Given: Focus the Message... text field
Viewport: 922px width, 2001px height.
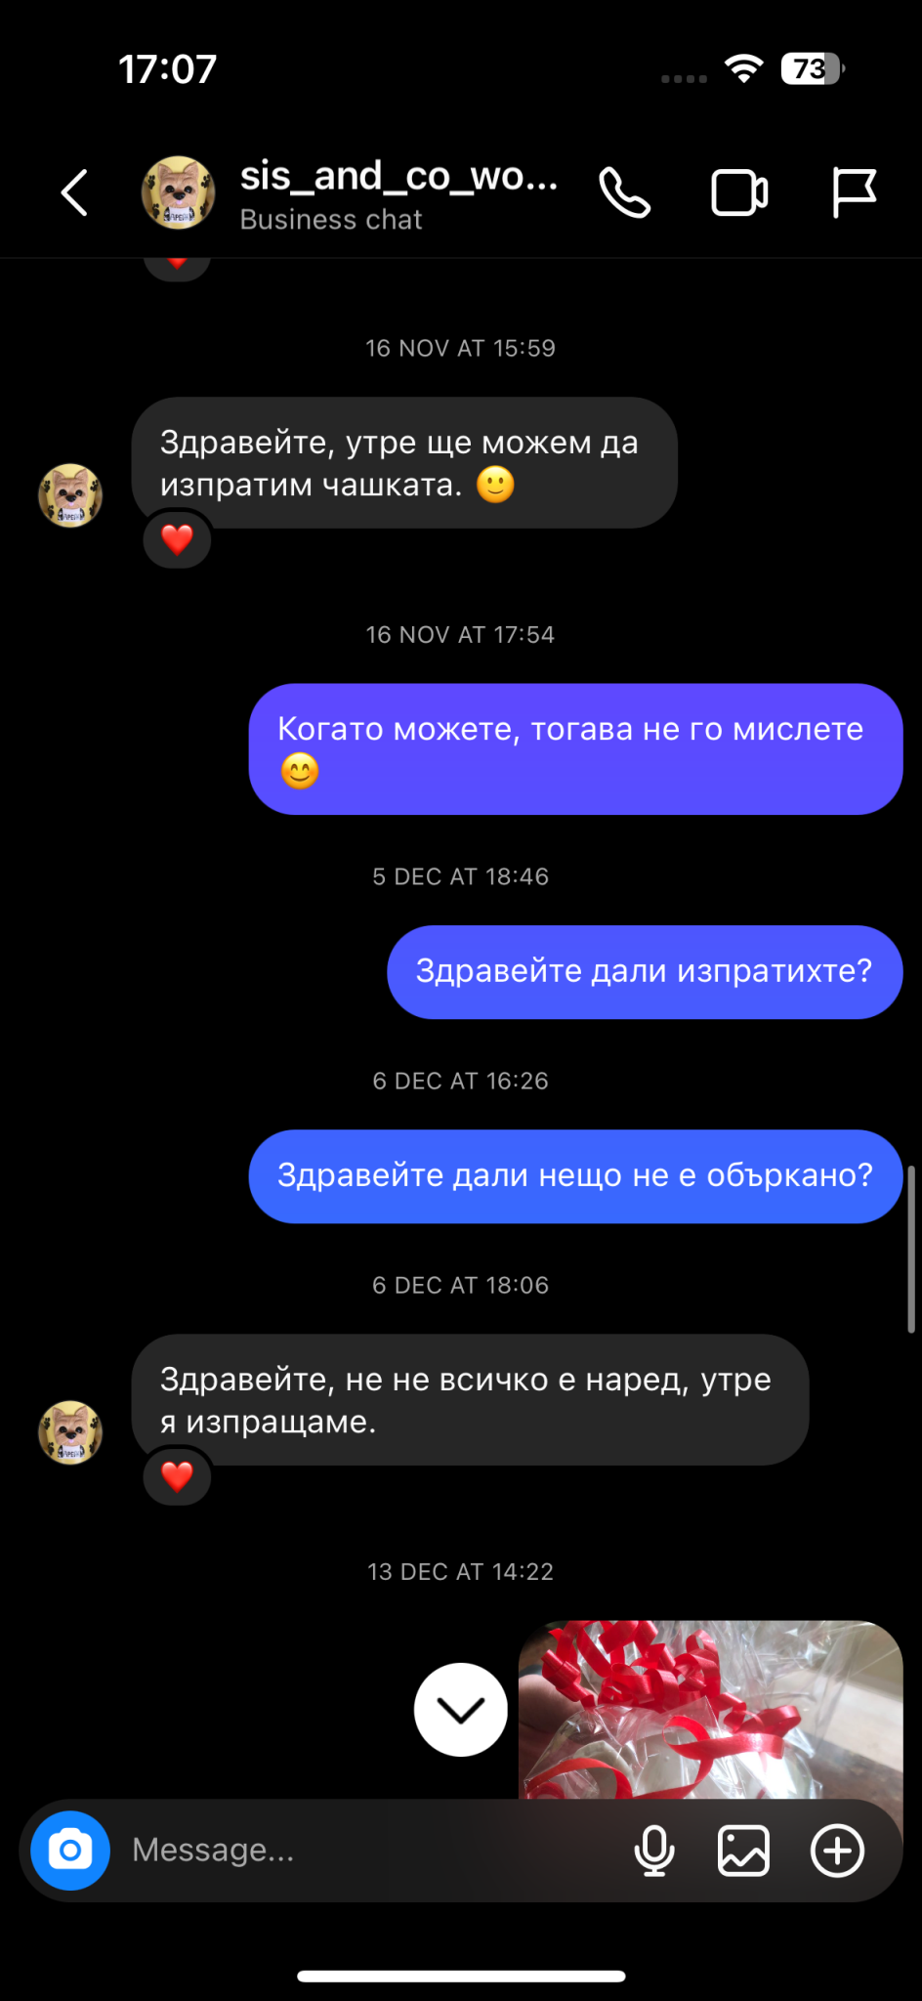Looking at the screenshot, I should click(371, 1851).
